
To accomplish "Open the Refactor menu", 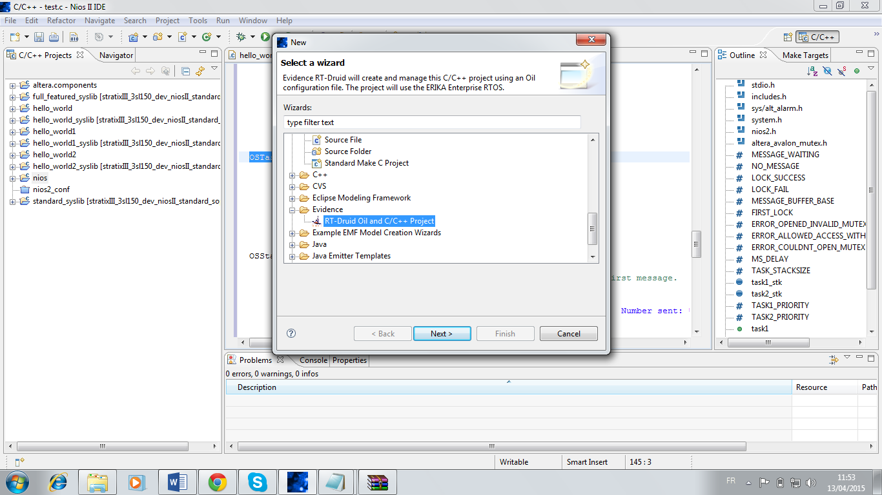I will point(61,21).
